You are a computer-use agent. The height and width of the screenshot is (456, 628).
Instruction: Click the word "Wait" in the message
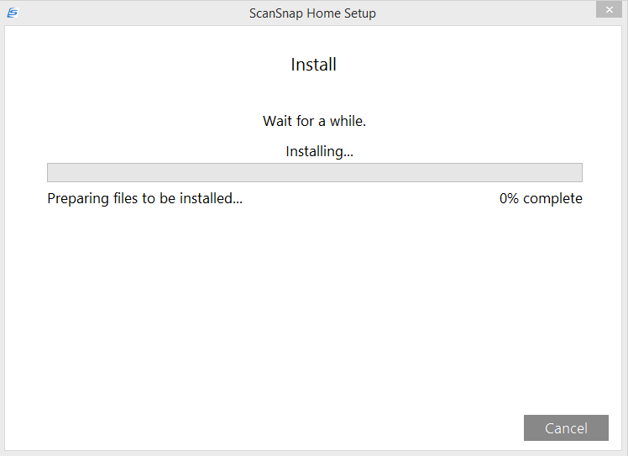pos(277,121)
